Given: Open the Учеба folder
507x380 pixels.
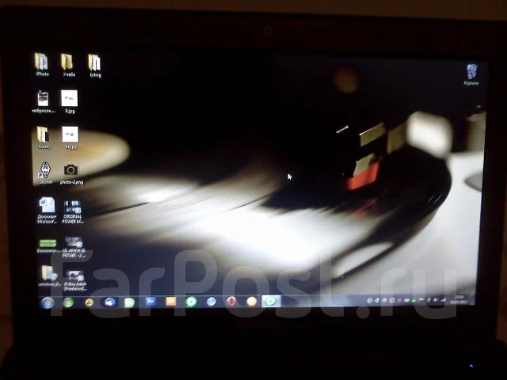Looking at the screenshot, I should click(68, 65).
